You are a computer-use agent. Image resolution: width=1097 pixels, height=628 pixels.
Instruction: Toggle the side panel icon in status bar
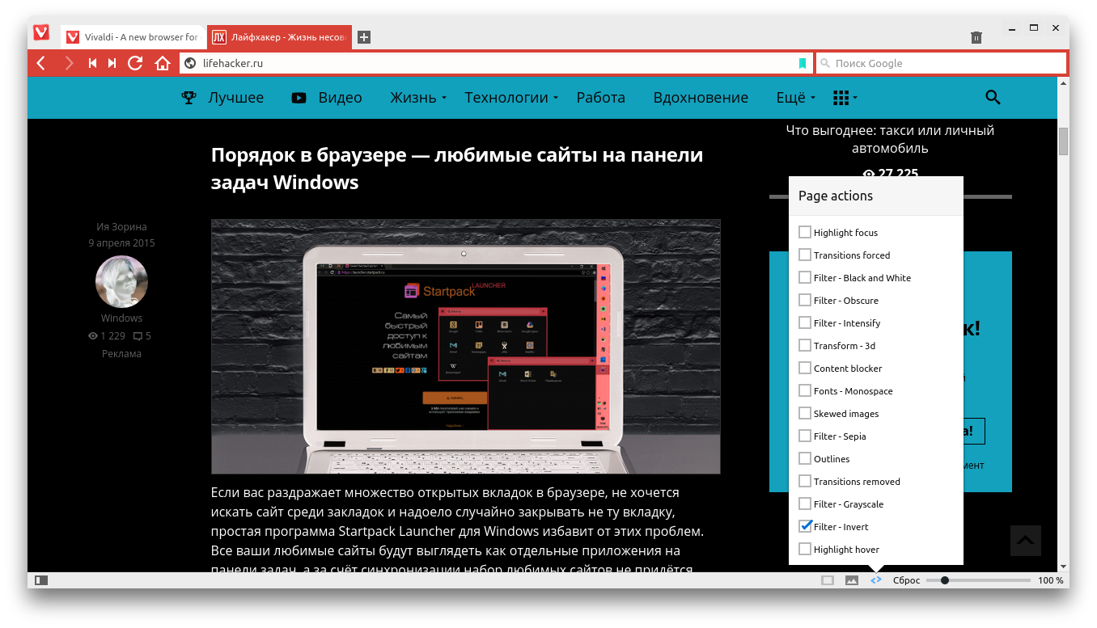coord(41,580)
